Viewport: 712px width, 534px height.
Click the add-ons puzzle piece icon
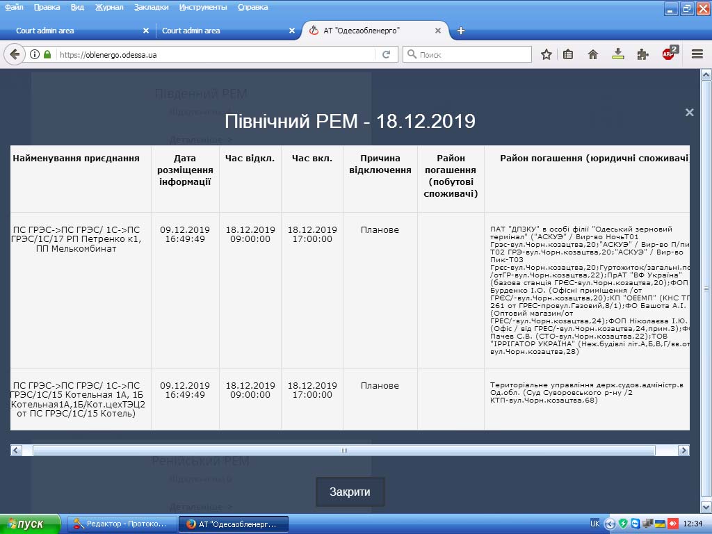[x=643, y=54]
